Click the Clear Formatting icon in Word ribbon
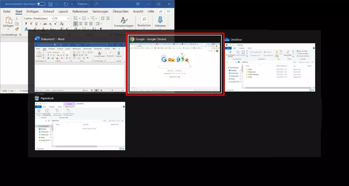The width and height of the screenshot is (349, 186). pyautogui.click(x=62, y=24)
